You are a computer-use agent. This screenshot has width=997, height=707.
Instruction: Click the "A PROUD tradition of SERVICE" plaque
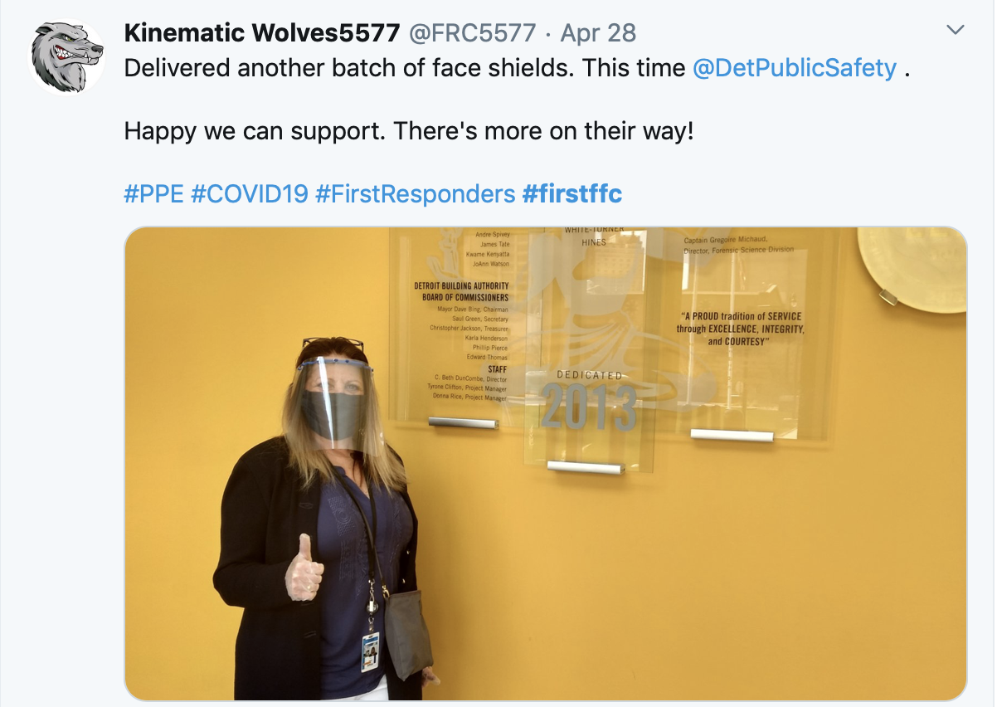point(740,329)
